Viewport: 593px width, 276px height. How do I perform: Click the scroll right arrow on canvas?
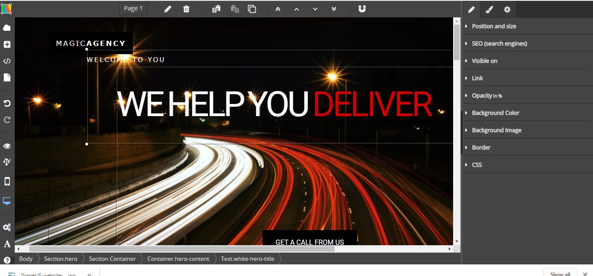pos(450,249)
